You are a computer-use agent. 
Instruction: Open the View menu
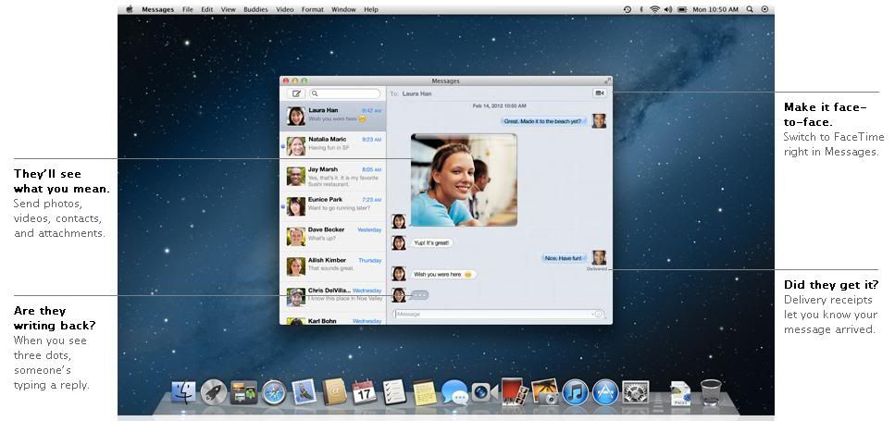[229, 9]
